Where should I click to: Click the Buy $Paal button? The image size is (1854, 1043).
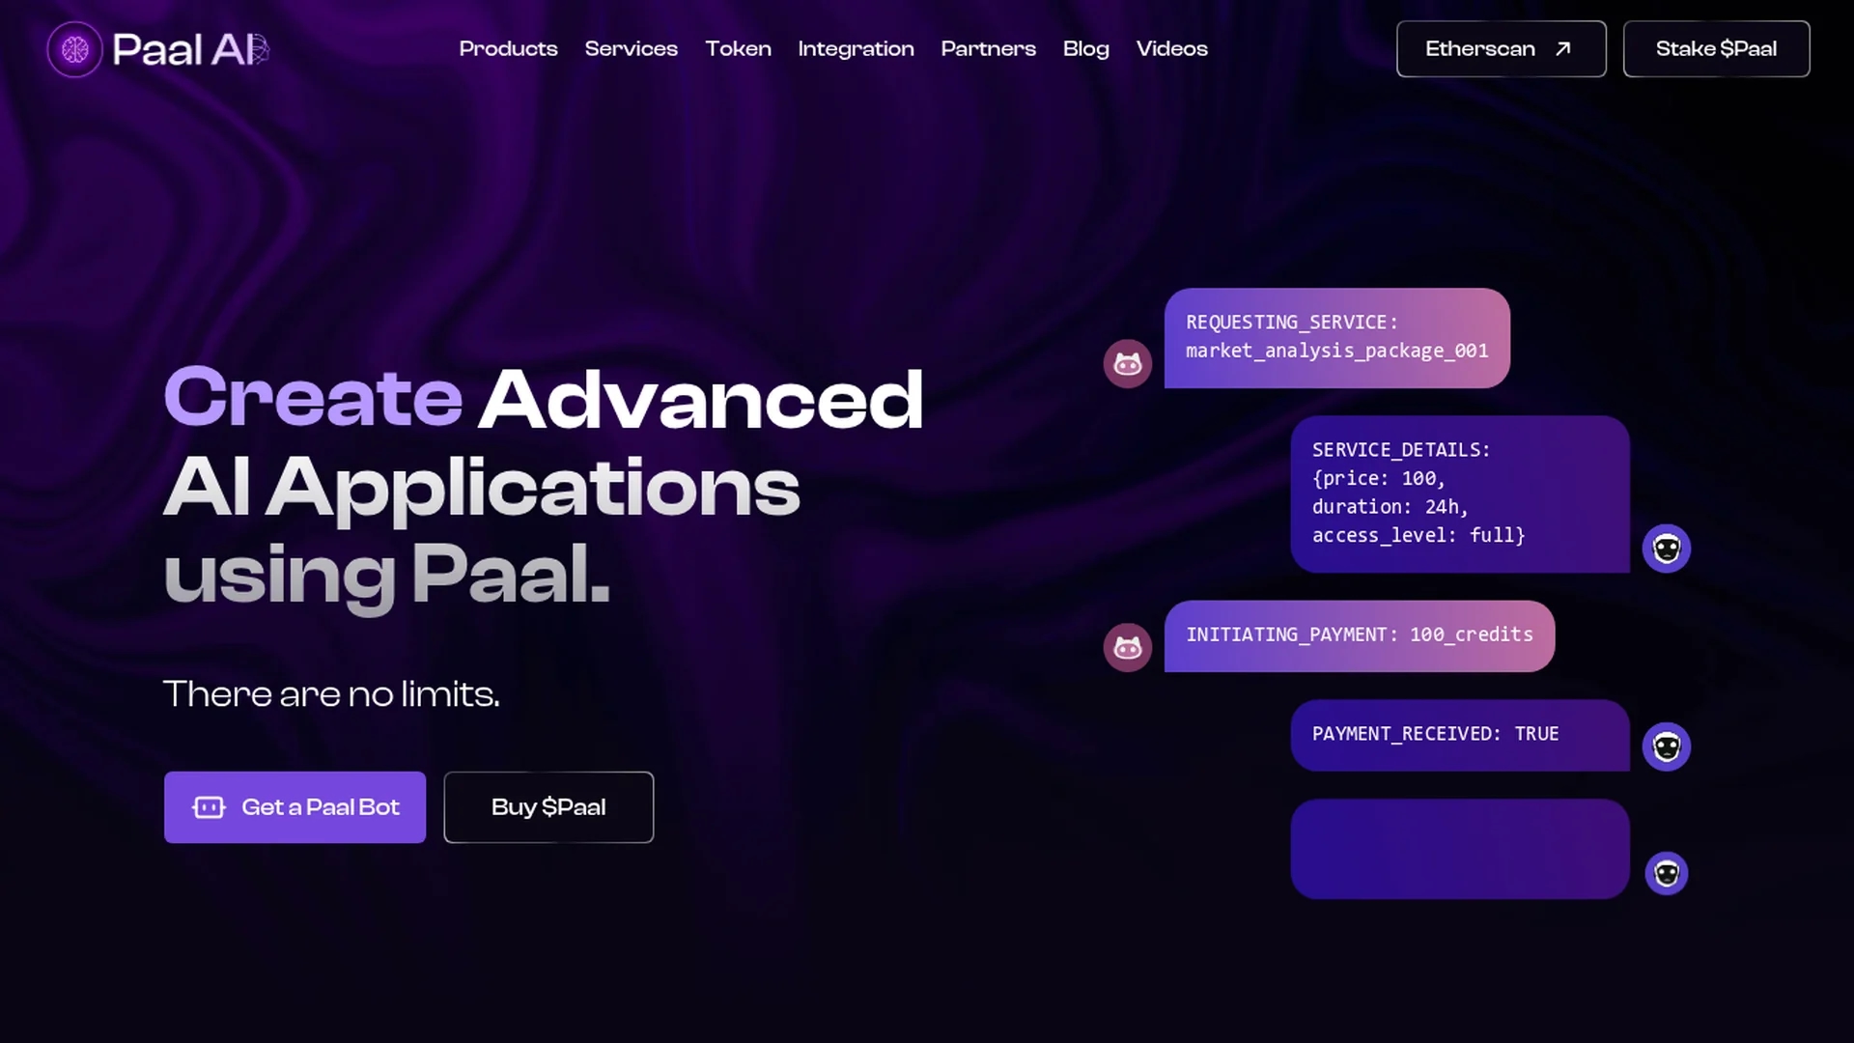coord(548,807)
